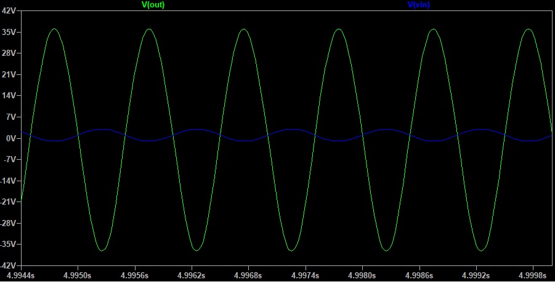555x282 pixels.
Task: Click the V(vin) trace label
Action: [419, 4]
